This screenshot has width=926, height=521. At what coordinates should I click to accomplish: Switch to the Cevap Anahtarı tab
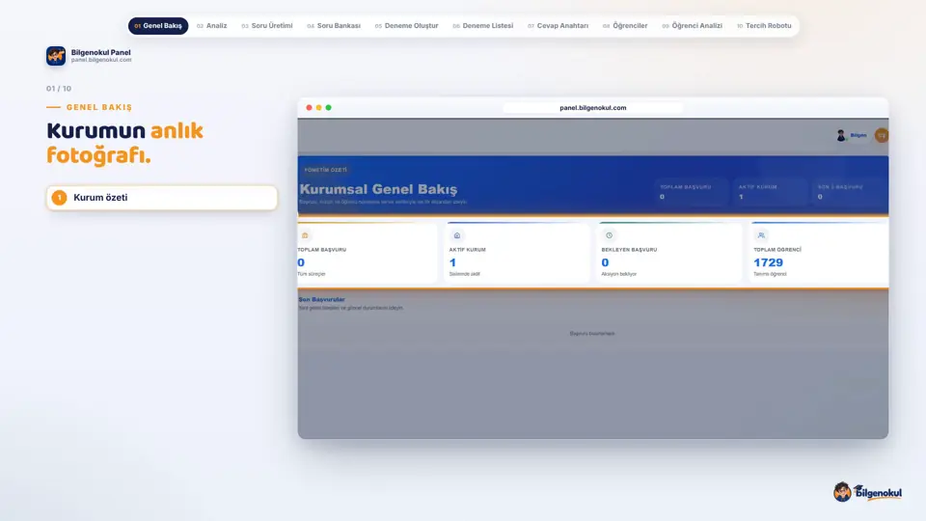click(x=558, y=26)
